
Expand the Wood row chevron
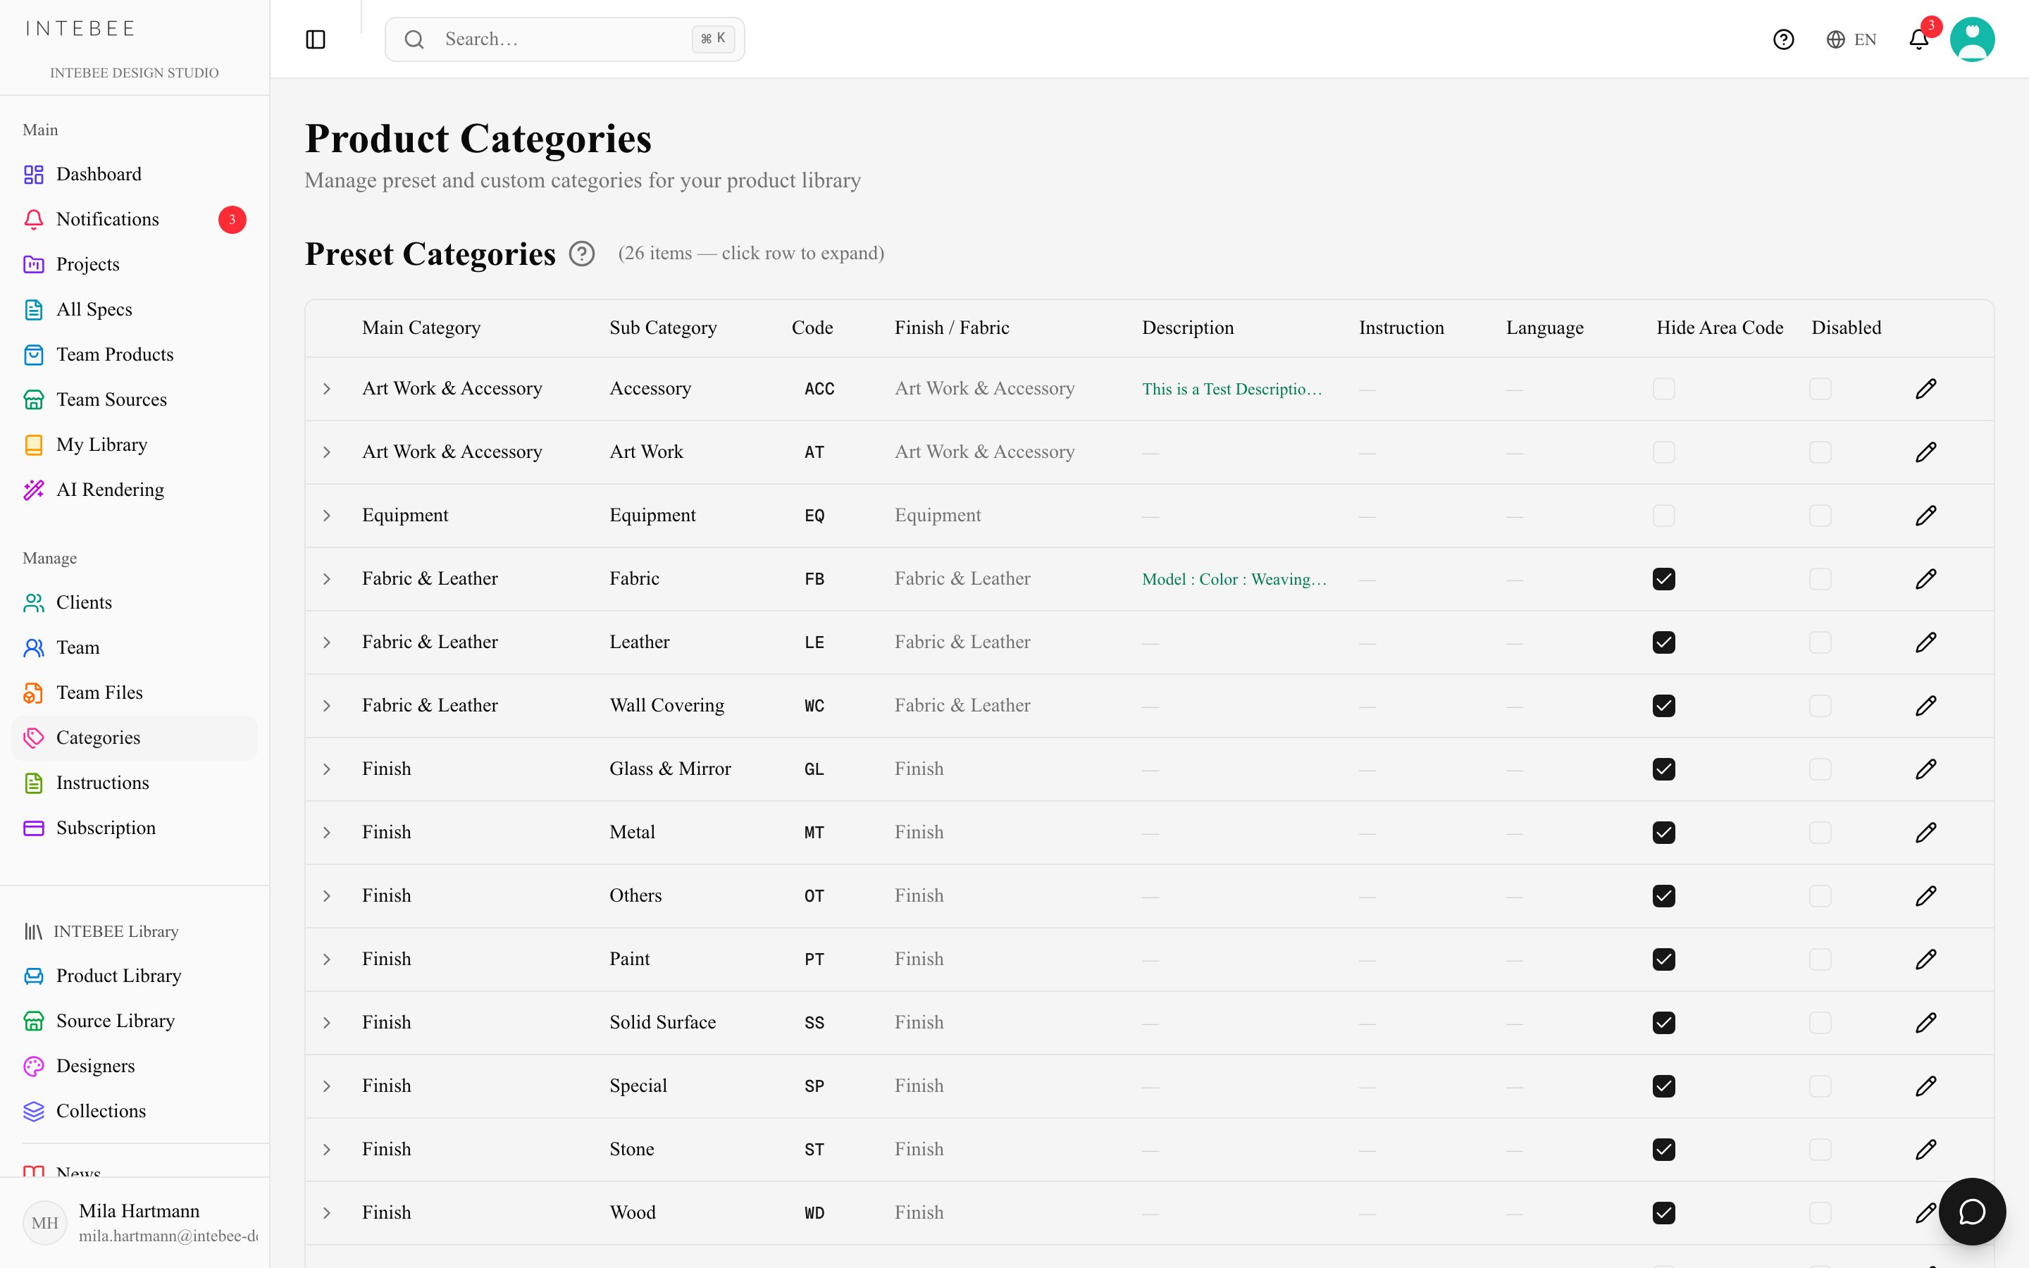coord(327,1212)
